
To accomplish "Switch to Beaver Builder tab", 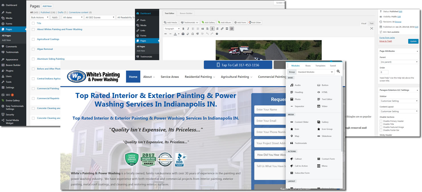I will (x=186, y=13).
